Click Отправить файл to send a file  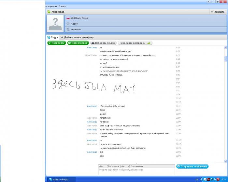coord(116,166)
